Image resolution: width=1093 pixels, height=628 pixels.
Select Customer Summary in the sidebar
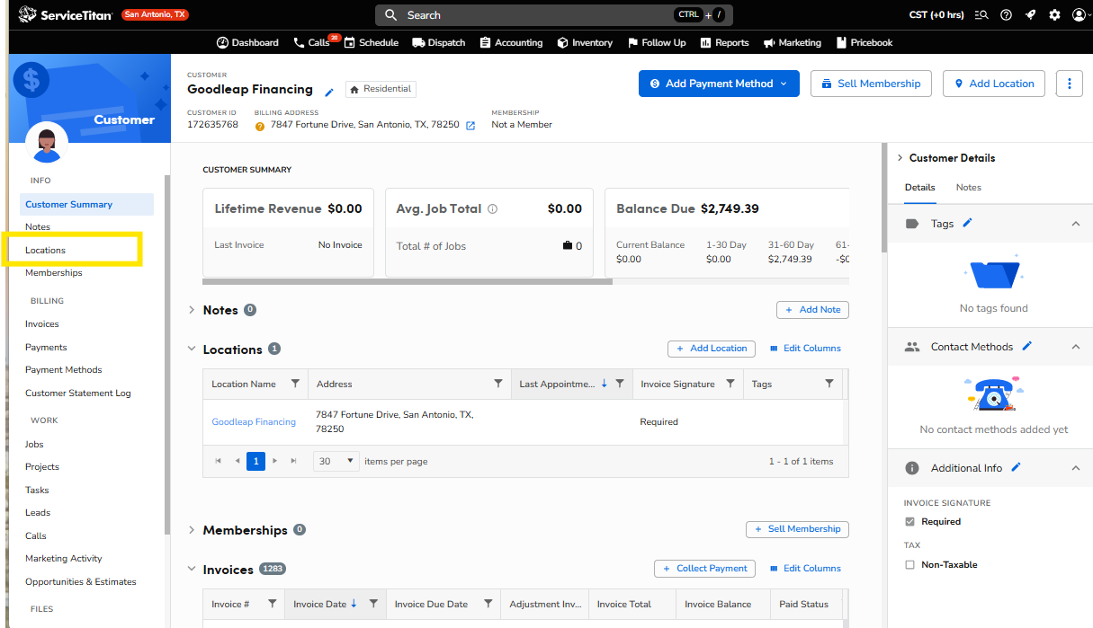pos(87,204)
